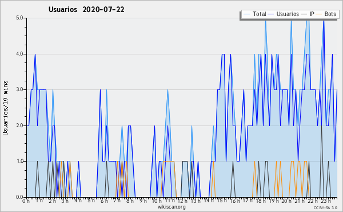This screenshot has width=343, height=212.
Task: Click the '2 h' x-axis label
Action: pyautogui.click(x=52, y=201)
